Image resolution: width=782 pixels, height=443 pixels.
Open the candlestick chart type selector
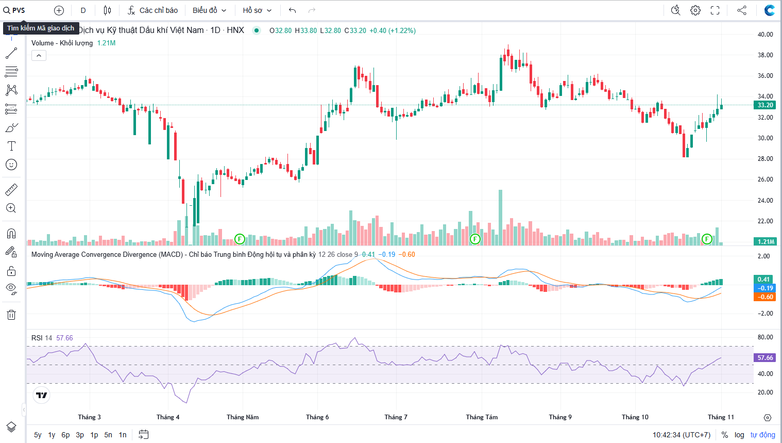click(x=107, y=10)
